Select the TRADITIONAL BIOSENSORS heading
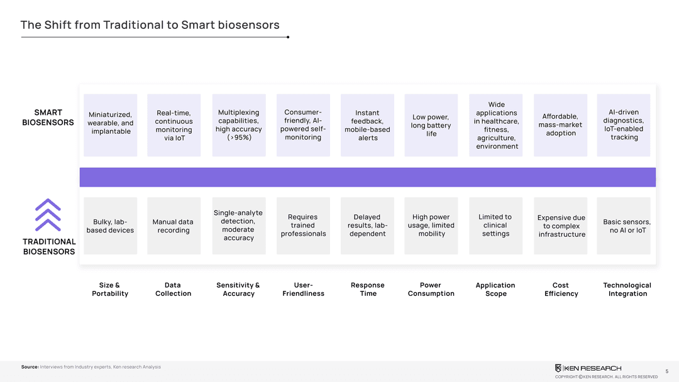679x382 pixels. 49,246
